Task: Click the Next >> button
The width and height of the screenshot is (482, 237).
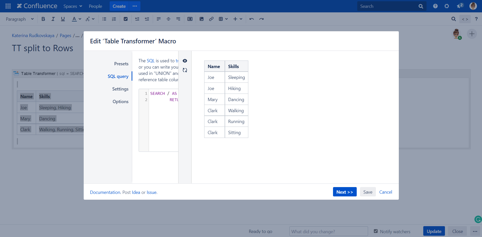Action: click(x=345, y=192)
